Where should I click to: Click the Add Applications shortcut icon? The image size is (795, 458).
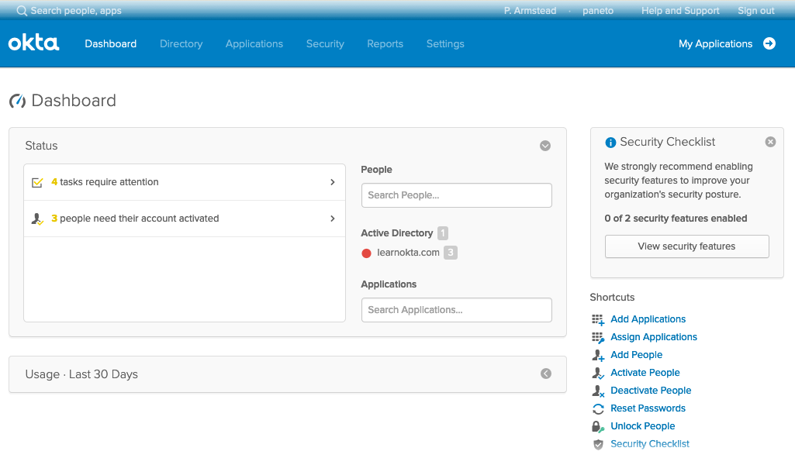(597, 319)
